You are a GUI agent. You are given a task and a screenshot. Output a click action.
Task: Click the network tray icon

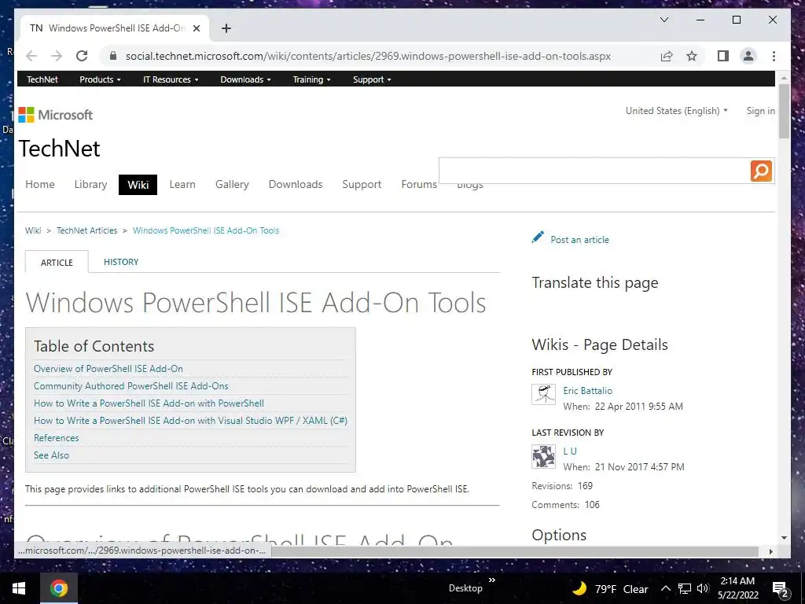pyautogui.click(x=685, y=588)
